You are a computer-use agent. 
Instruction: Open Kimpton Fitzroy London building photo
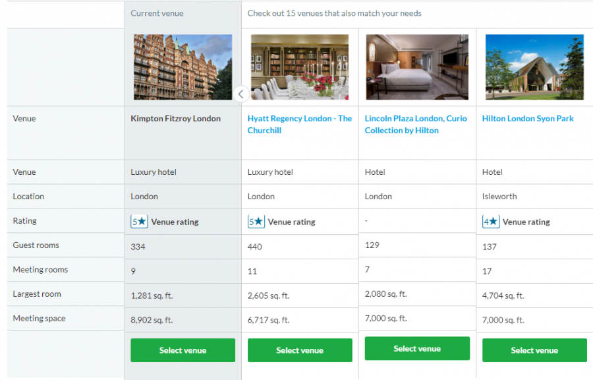[x=183, y=67]
